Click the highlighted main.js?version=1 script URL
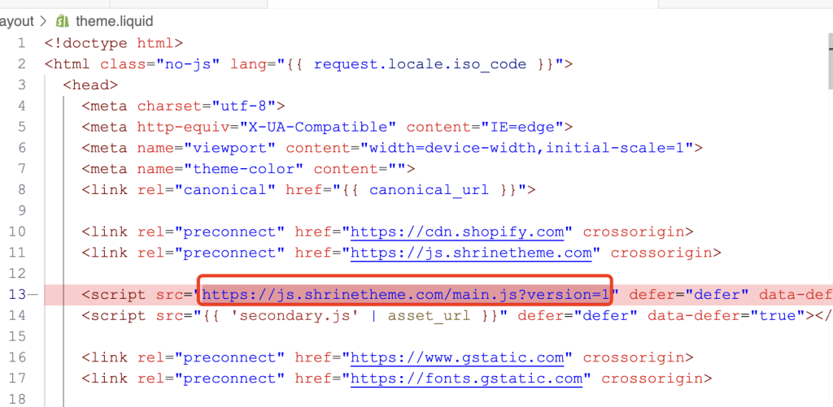Viewport: 833px width, 407px height. [x=406, y=294]
